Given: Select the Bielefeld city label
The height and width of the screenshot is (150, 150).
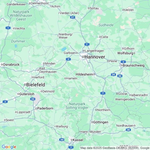Looking at the screenshot, I should (36, 85).
